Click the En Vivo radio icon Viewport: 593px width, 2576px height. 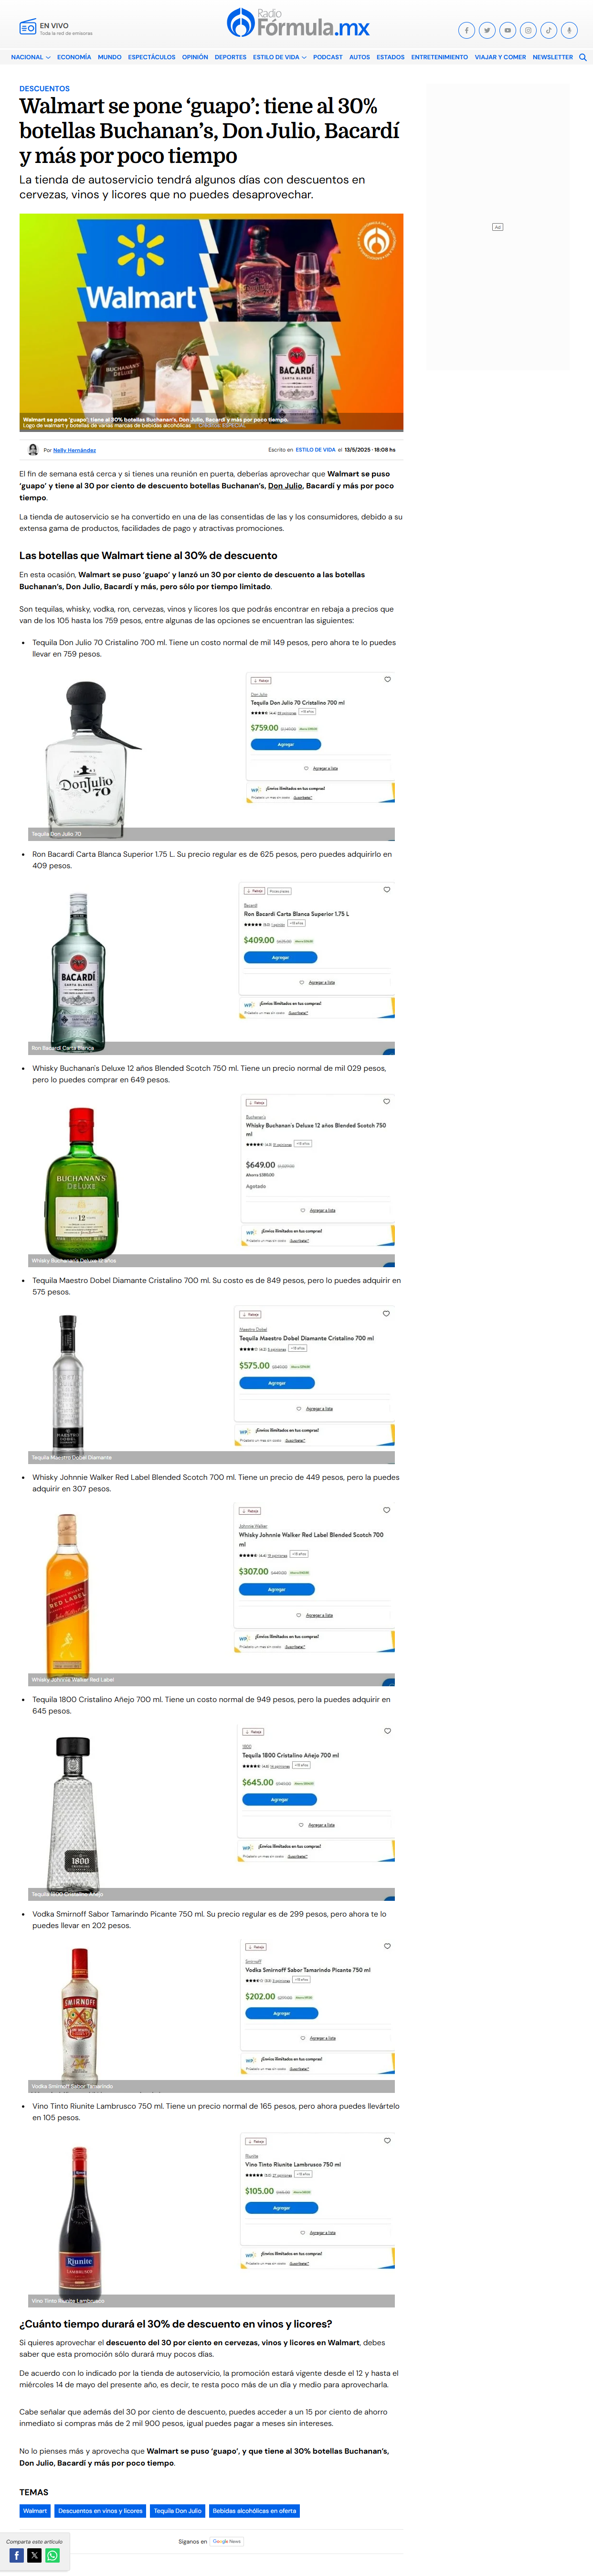point(28,28)
